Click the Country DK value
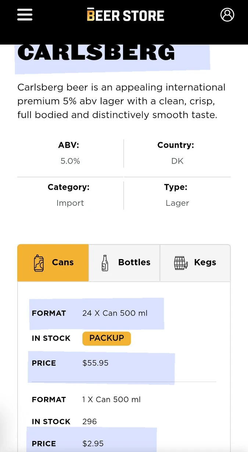Image resolution: width=248 pixels, height=452 pixels. point(177,161)
